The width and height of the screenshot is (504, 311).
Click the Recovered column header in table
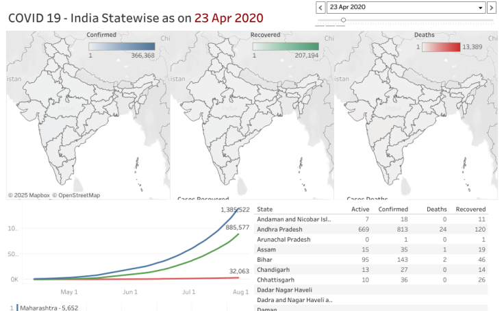pyautogui.click(x=471, y=209)
